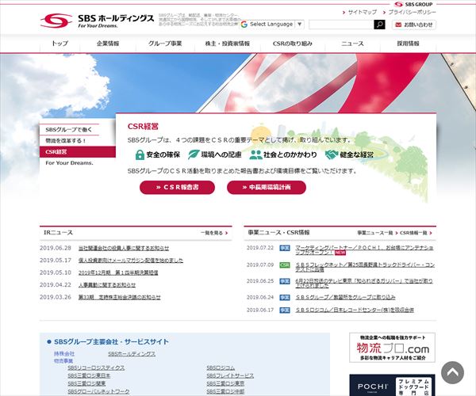The image size is (476, 396).
Task: Select the トップ navigation menu item
Action: click(59, 44)
